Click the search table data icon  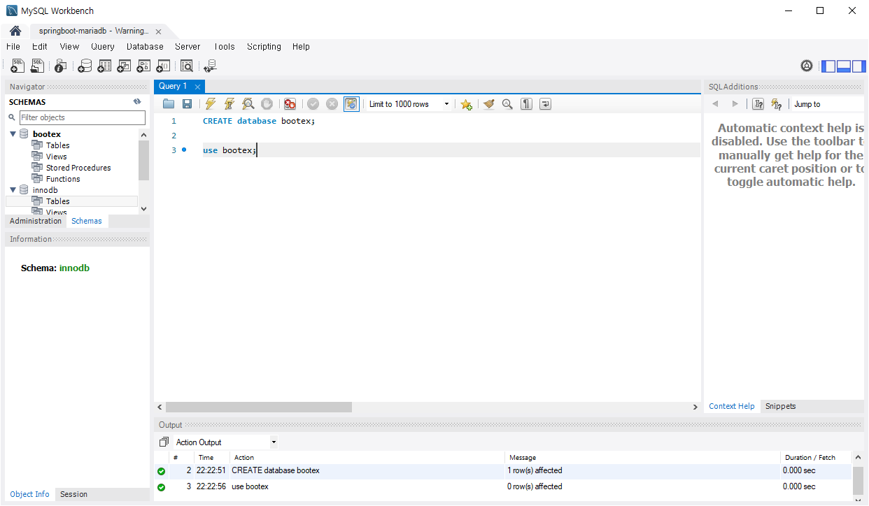[x=187, y=66]
